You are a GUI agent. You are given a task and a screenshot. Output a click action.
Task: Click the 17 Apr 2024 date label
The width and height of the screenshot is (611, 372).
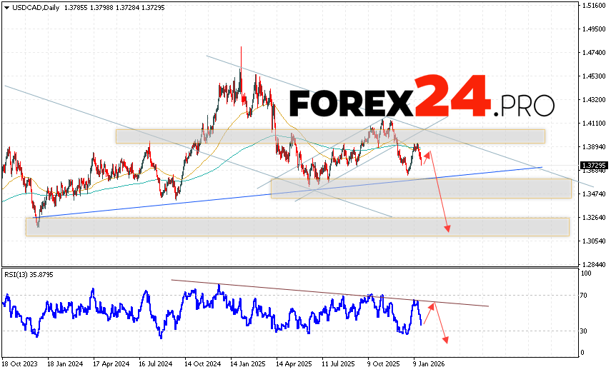click(111, 364)
